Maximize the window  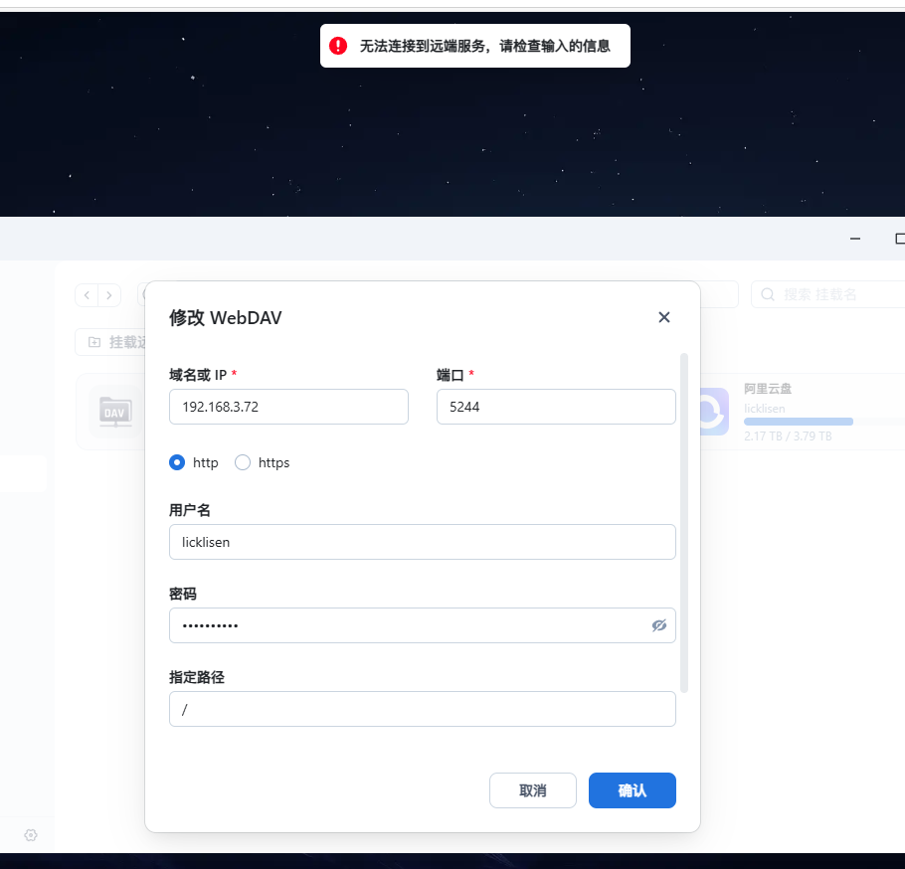[x=900, y=239]
